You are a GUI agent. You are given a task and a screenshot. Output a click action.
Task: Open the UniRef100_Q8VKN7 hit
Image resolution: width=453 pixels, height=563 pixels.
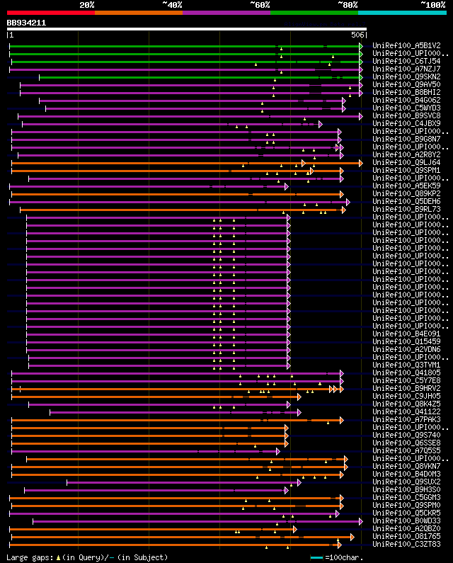[x=406, y=467]
